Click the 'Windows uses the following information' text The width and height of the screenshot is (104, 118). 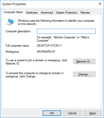56,22
